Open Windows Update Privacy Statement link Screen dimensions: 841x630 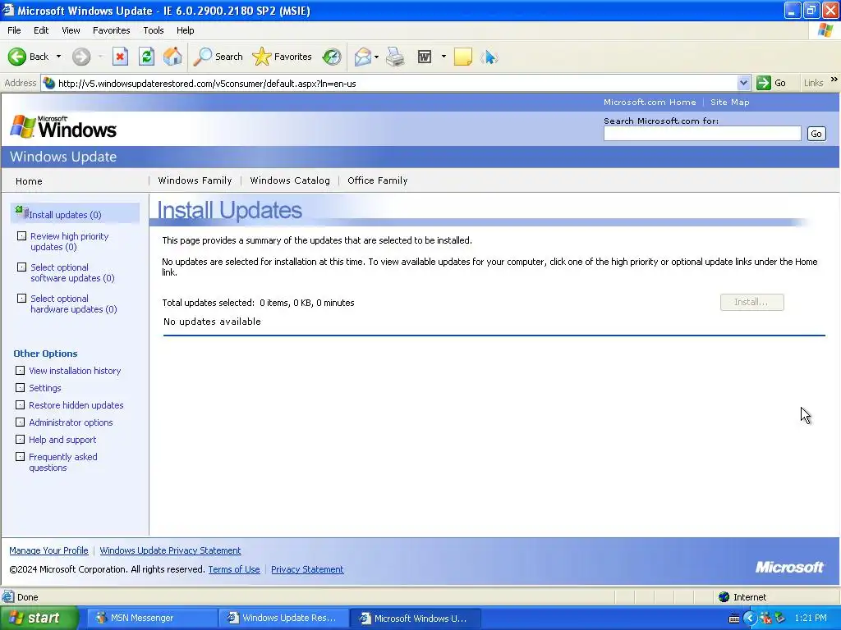170,550
